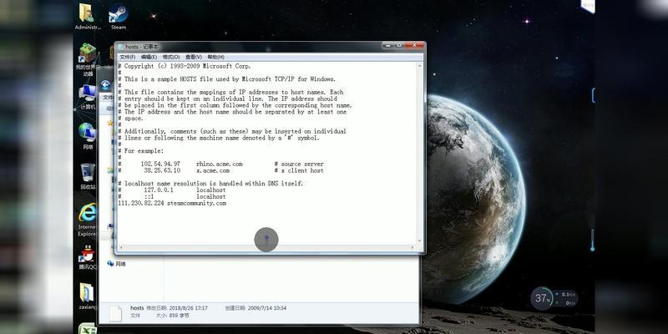Screen dimensions: 668x334
Task: Minimize the hosts Notepad window
Action: [387, 45]
